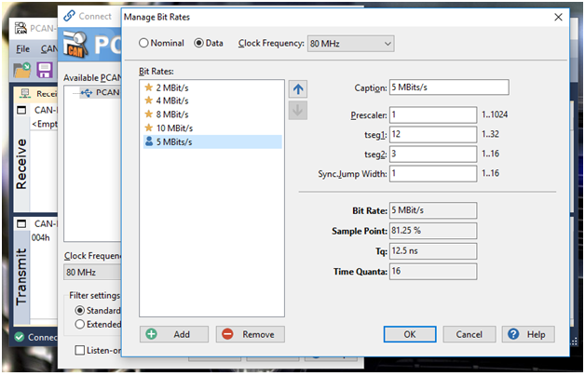Select the 2 MBit/s starred bit rate
Image resolution: width=585 pixels, height=376 pixels.
point(173,87)
